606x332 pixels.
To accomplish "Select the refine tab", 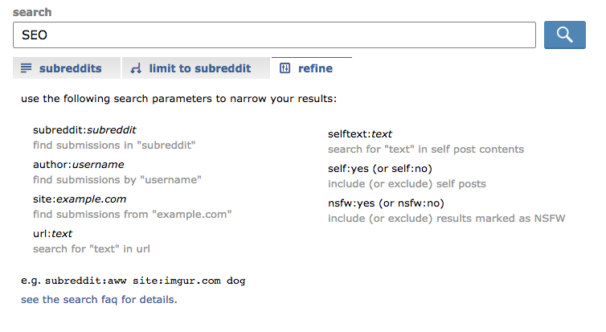I will click(x=312, y=68).
